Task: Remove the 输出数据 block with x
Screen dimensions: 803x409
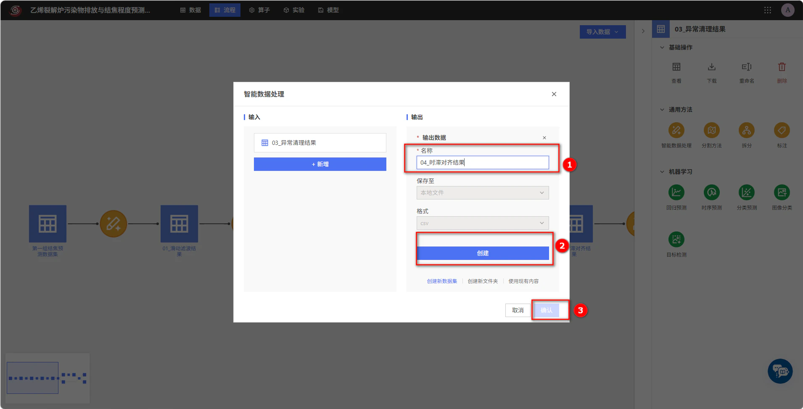Action: click(544, 138)
